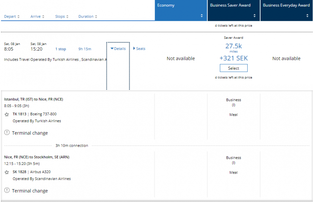
Task: Click sort arrows in Economy column header
Action: 202,16
